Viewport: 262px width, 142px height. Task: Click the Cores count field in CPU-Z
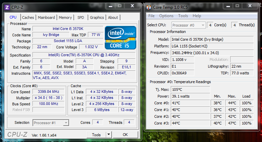98,122
